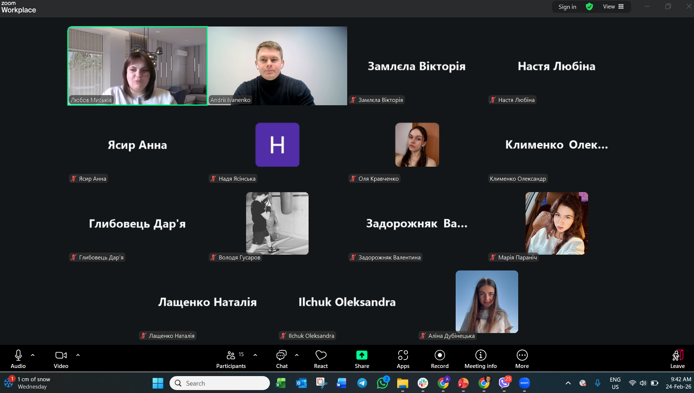Toggle the camera Video button

(x=61, y=359)
